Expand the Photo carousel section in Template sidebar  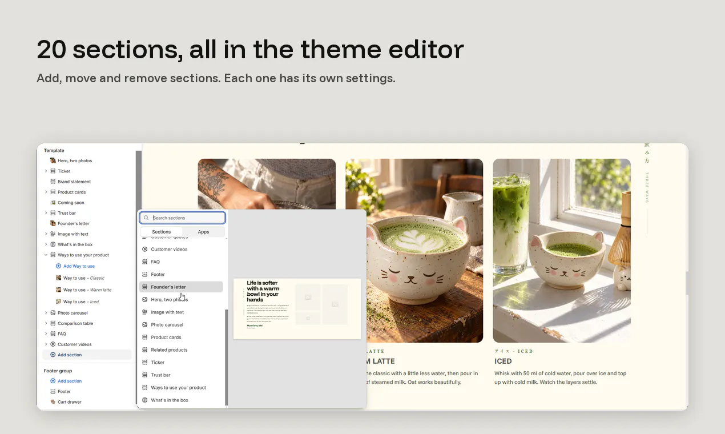coord(46,313)
